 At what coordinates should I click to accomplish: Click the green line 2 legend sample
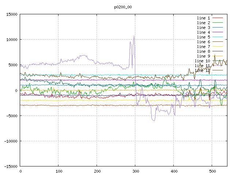pos(218,23)
